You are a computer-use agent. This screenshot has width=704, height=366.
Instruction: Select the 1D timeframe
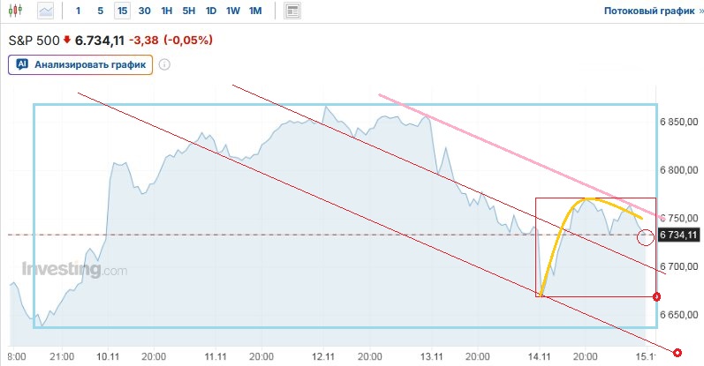(211, 11)
